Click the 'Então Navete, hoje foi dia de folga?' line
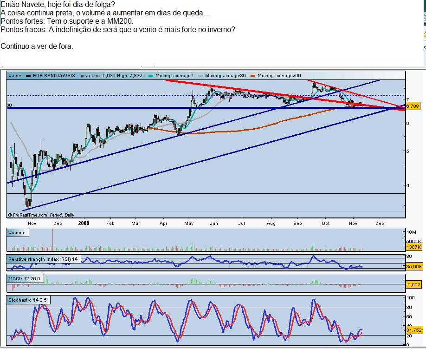The image size is (426, 349). pyautogui.click(x=58, y=5)
